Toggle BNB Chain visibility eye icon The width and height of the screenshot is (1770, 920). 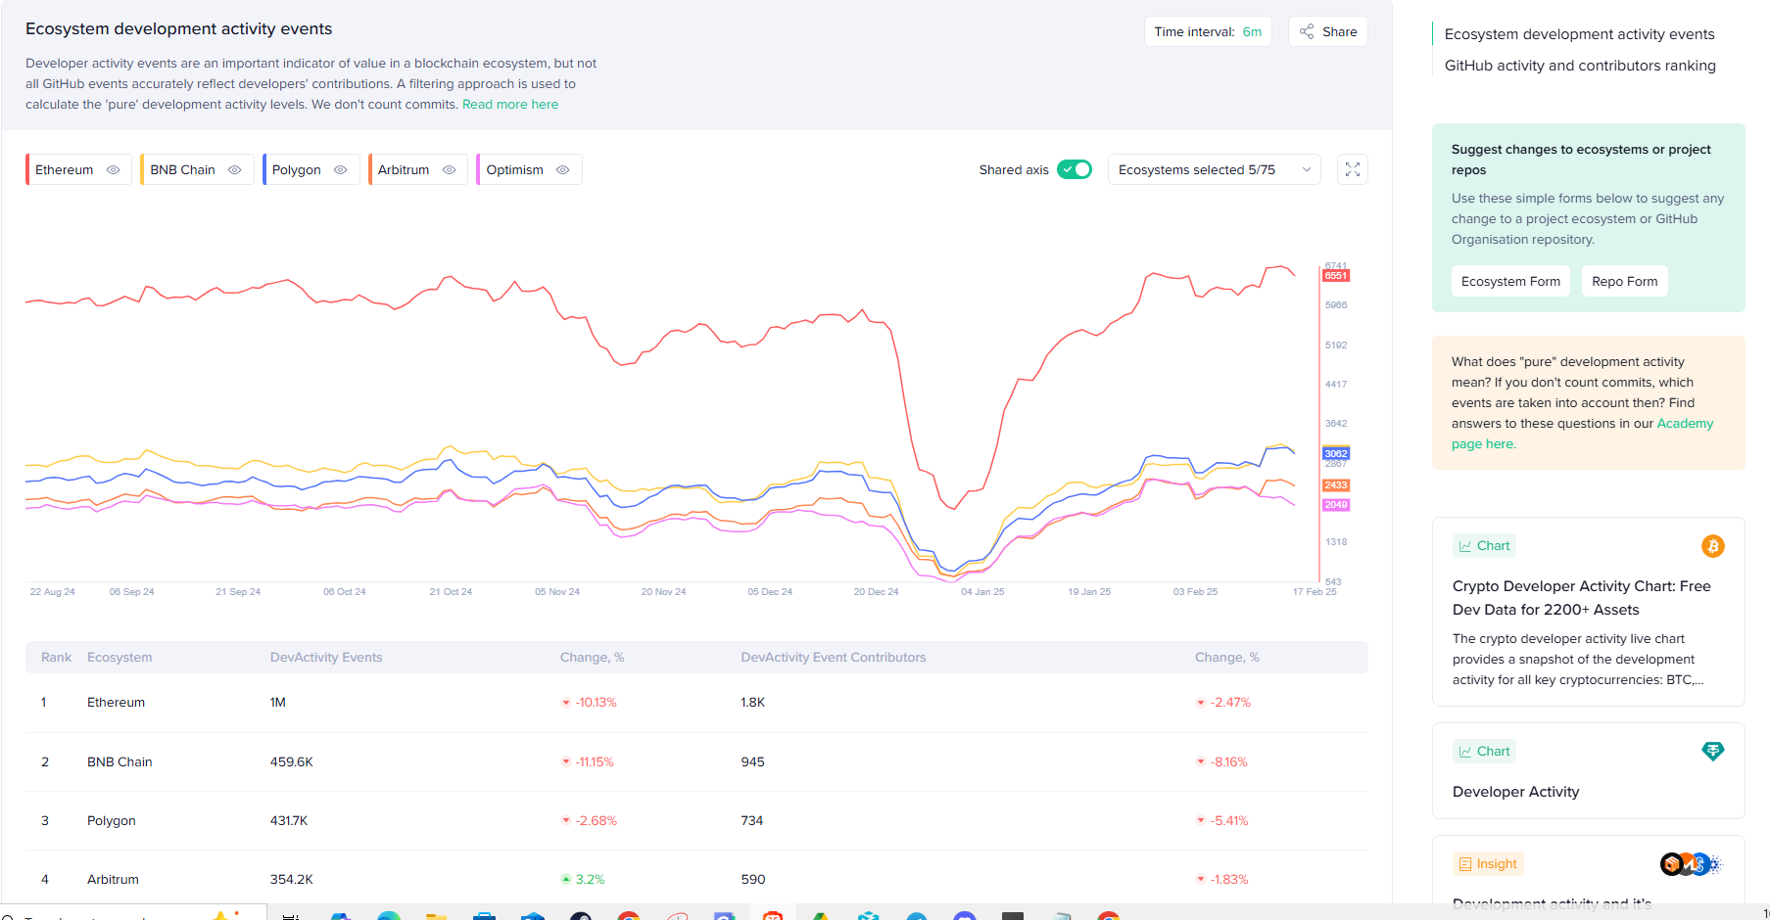click(235, 169)
